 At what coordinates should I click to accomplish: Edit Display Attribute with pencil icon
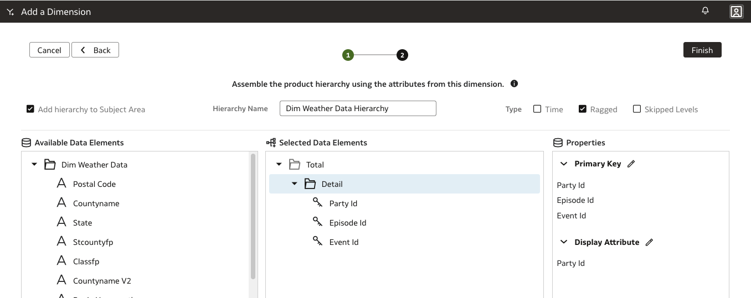[x=649, y=242]
